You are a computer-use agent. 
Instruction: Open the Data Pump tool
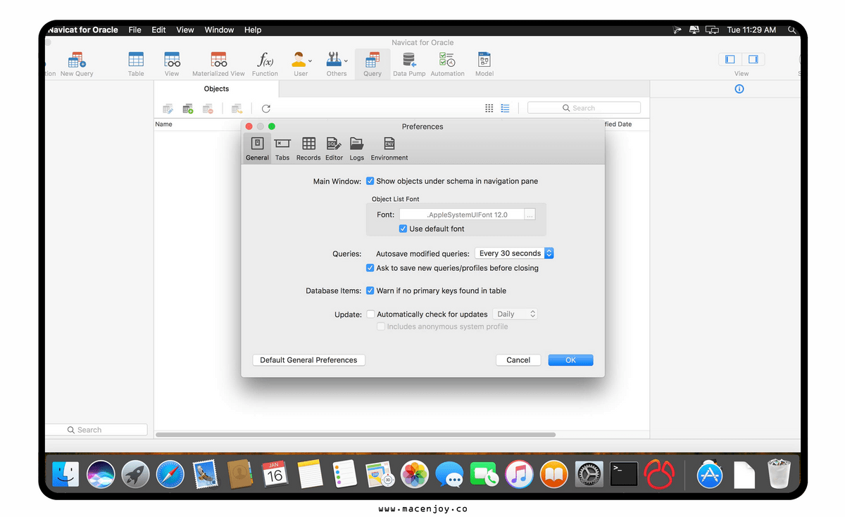tap(409, 63)
